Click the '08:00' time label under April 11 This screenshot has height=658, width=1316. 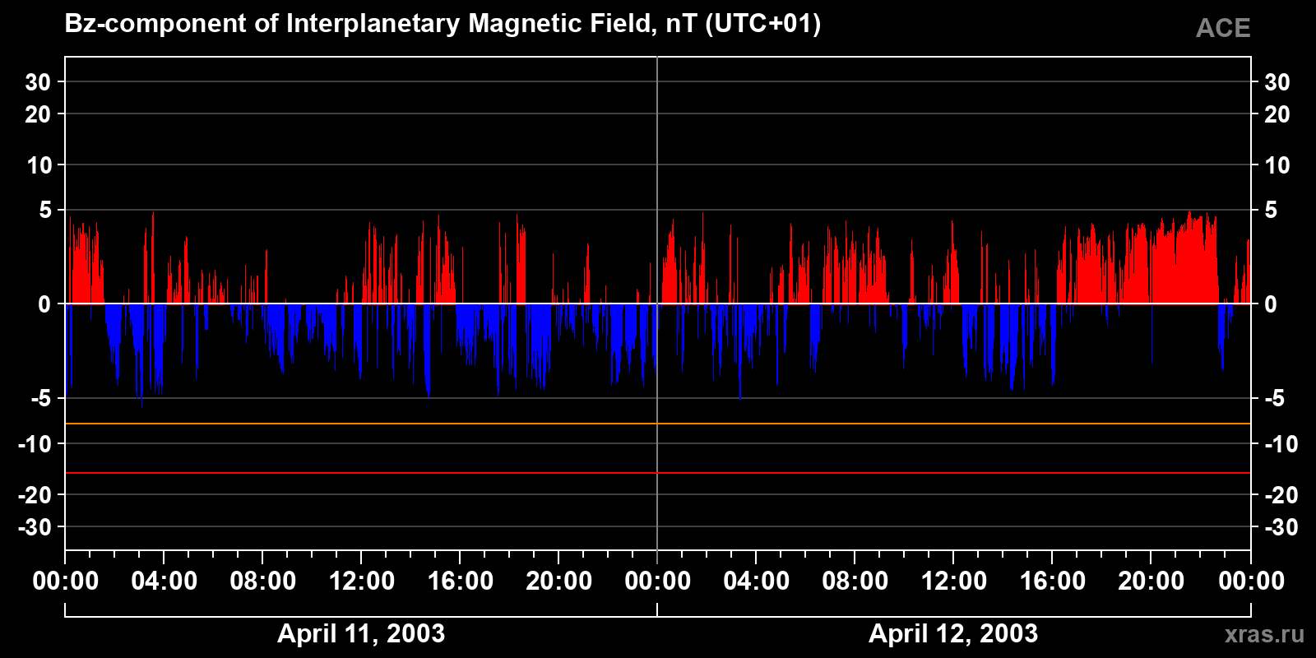coord(263,581)
